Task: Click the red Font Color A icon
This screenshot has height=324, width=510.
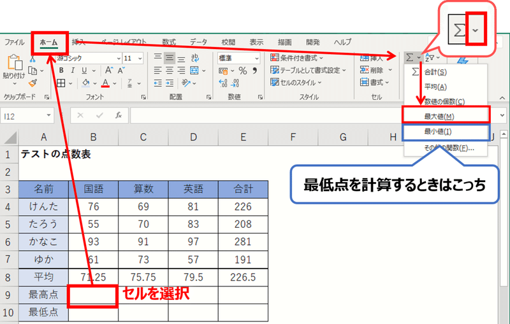Action: click(105, 83)
